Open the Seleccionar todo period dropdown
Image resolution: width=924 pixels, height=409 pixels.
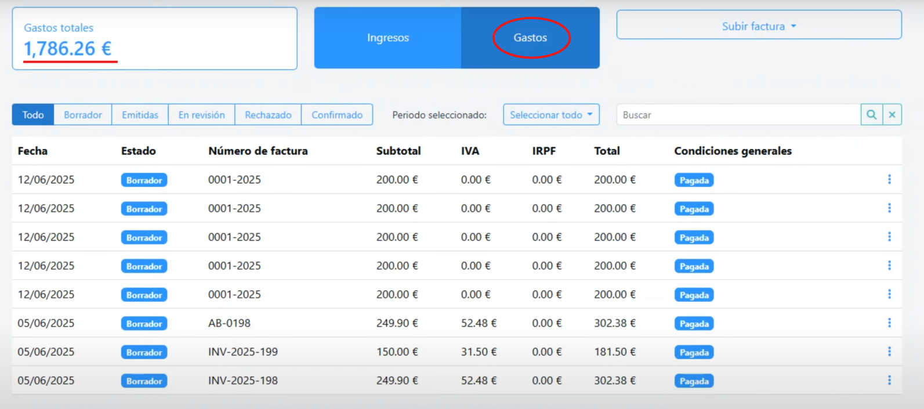click(x=550, y=115)
